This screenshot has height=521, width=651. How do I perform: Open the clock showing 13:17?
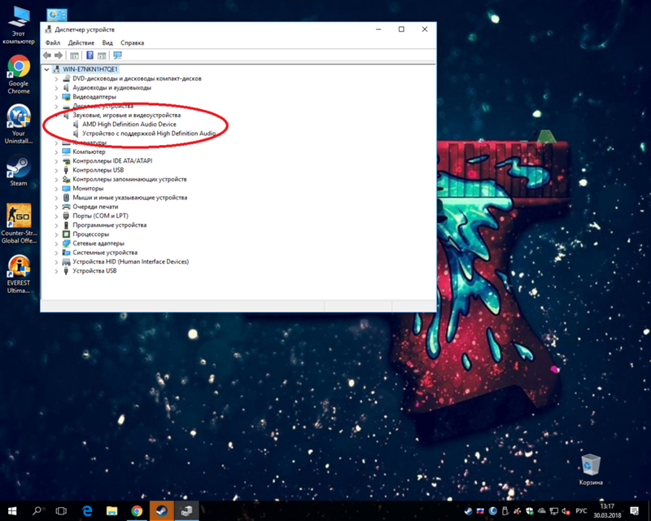607,510
